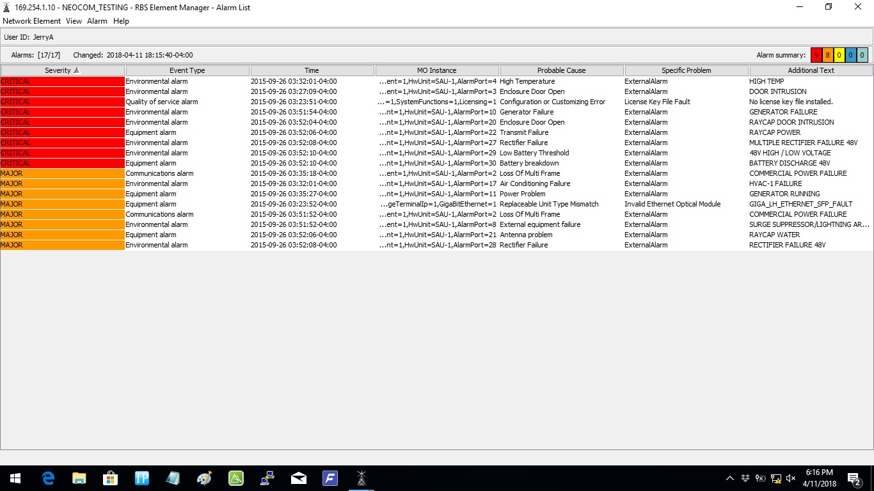Open the View menu

74,21
